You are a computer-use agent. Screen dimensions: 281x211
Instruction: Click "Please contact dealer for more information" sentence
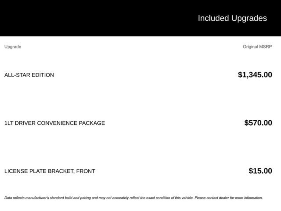229,198
